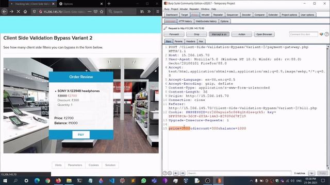Screen dimensions: 330x185
Task: Click the highlight color picker icon
Action: point(321,34)
